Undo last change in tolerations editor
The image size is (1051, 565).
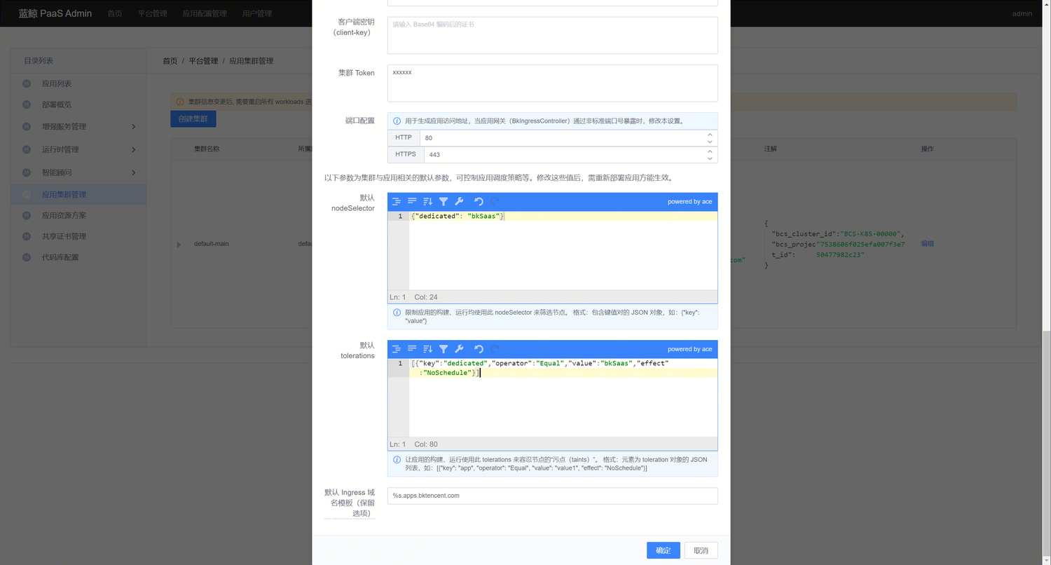[x=479, y=349]
